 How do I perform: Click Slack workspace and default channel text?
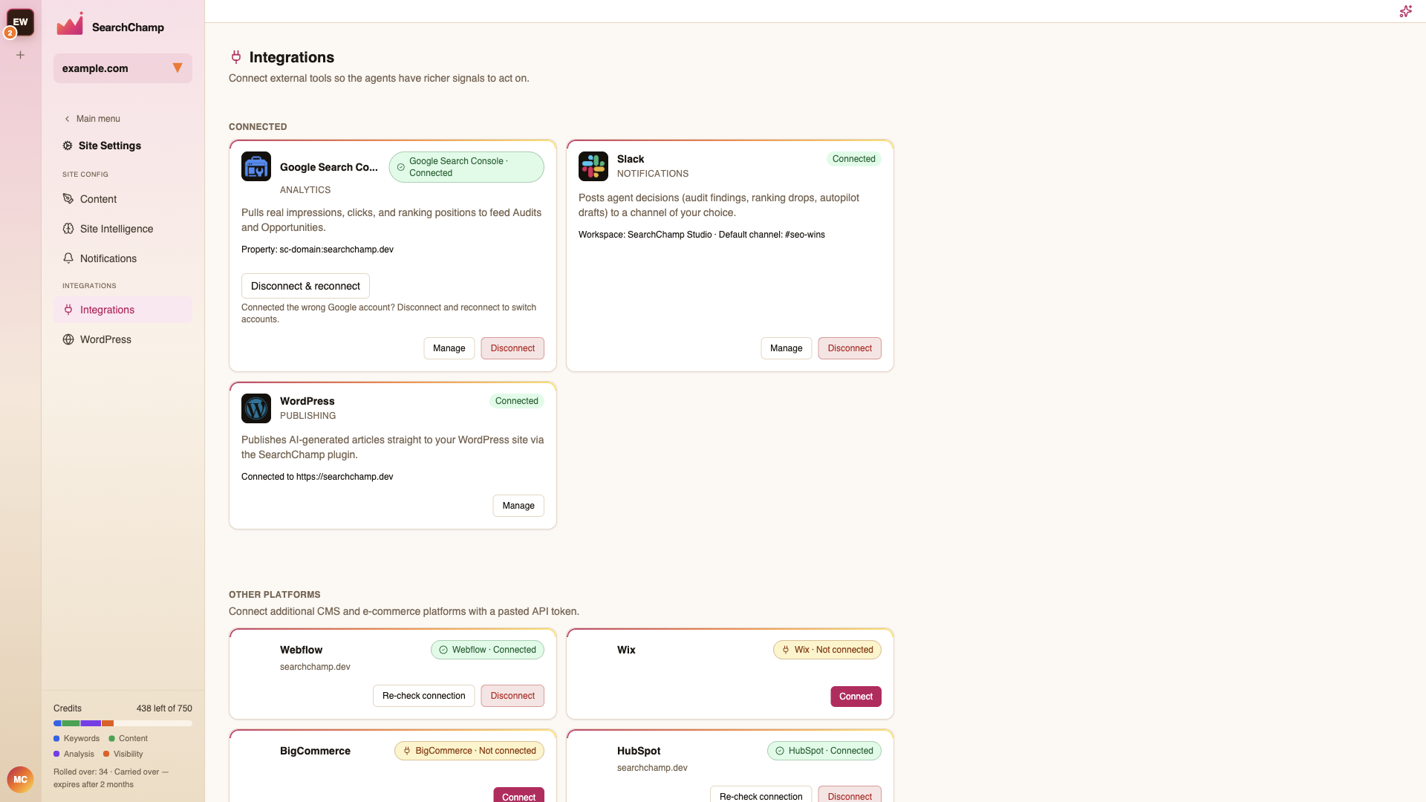pos(702,235)
